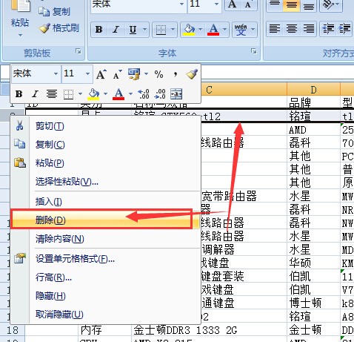Click the phonetic guide (wén) icon
354x342 pixels.
[241, 30]
